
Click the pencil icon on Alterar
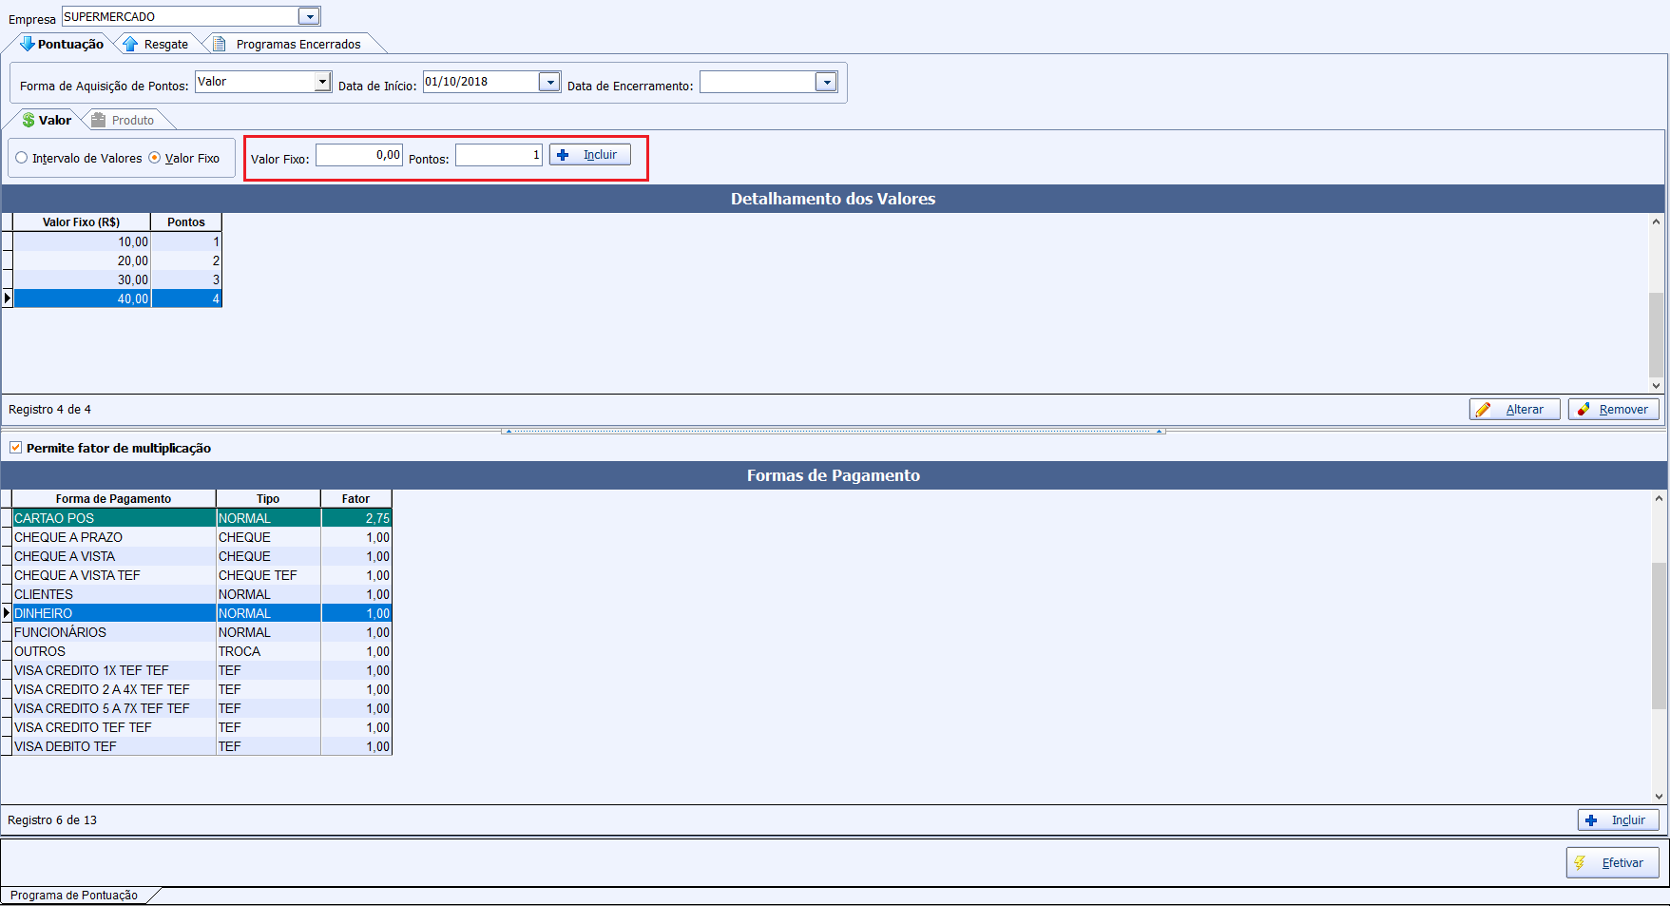pyautogui.click(x=1484, y=410)
